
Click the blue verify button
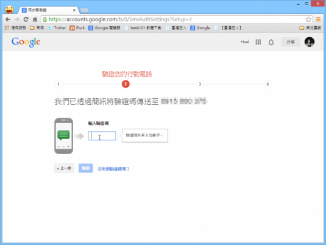coord(86,168)
